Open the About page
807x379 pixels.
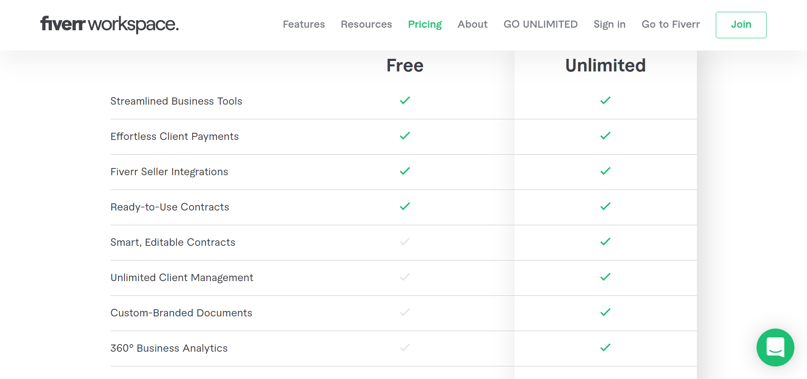[x=472, y=24]
